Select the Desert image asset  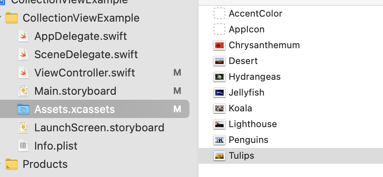[243, 61]
